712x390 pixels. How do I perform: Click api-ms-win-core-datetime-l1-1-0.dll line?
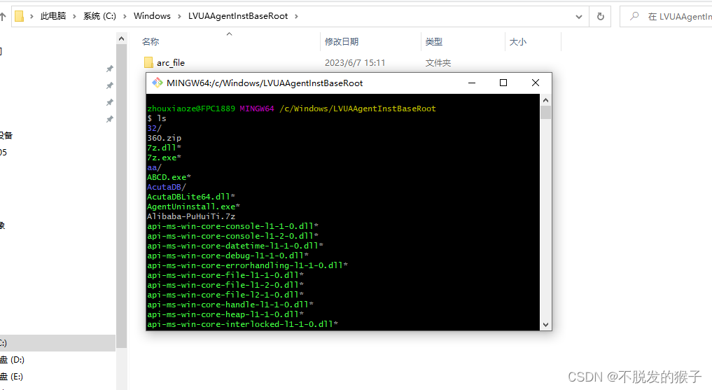pos(235,246)
